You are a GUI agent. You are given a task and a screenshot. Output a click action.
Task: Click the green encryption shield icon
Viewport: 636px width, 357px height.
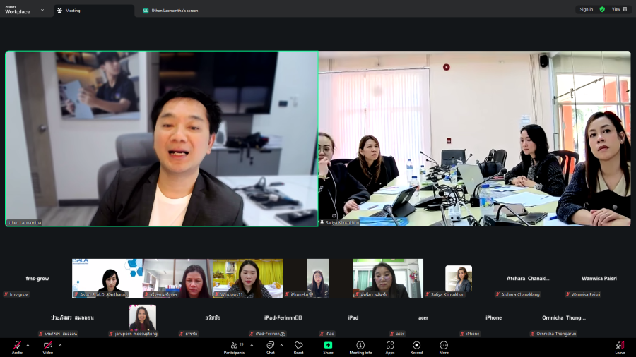point(602,9)
